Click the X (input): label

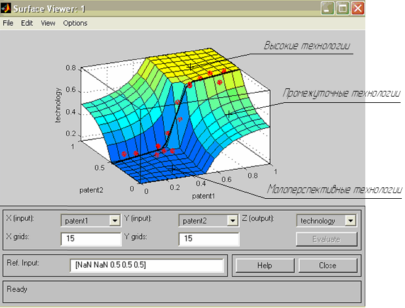click(20, 218)
